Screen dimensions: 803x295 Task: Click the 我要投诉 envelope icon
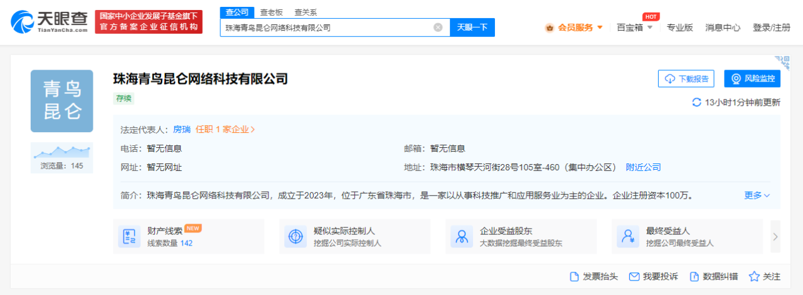[x=634, y=276]
